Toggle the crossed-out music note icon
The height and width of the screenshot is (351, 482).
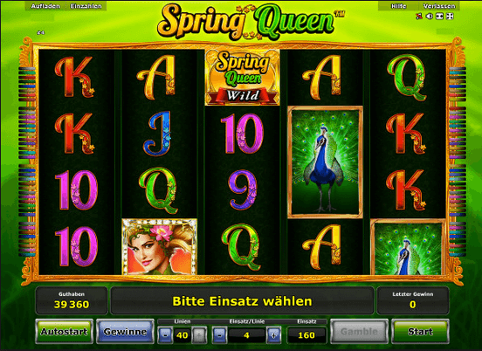418,17
